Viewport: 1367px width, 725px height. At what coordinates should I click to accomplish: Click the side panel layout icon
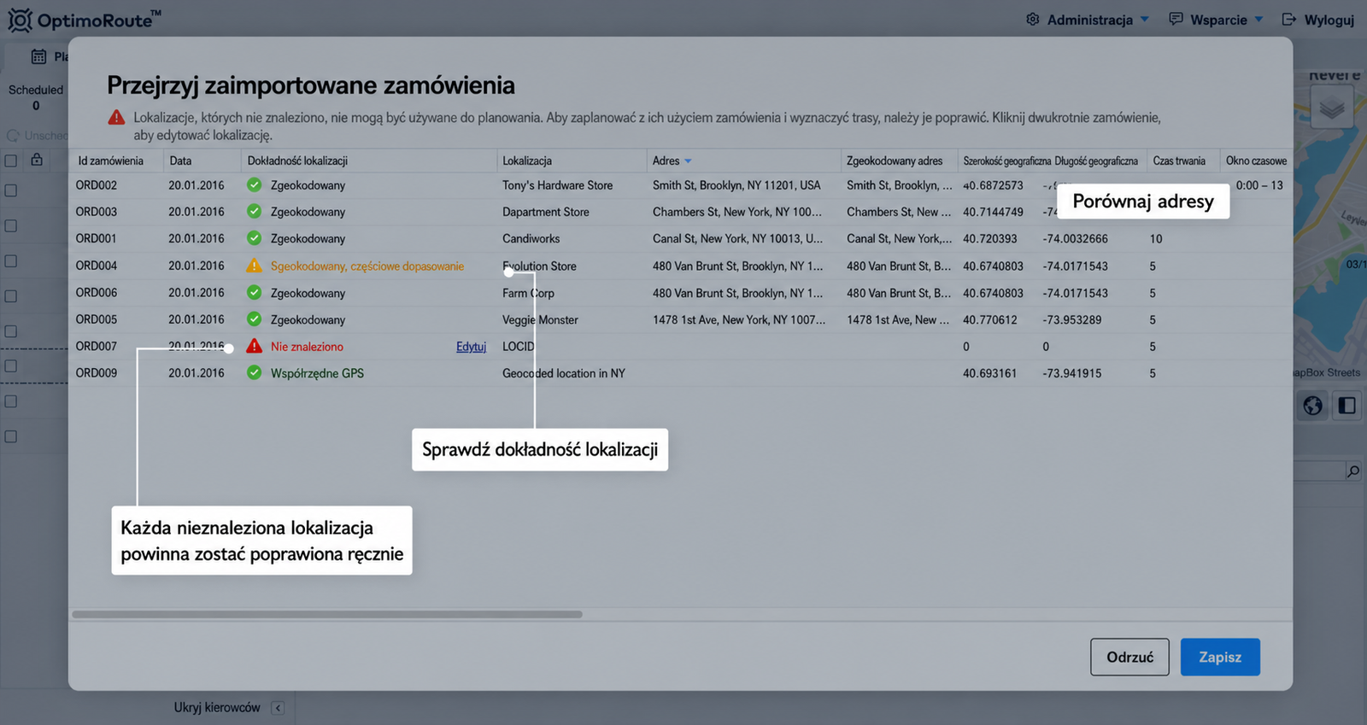(1346, 406)
